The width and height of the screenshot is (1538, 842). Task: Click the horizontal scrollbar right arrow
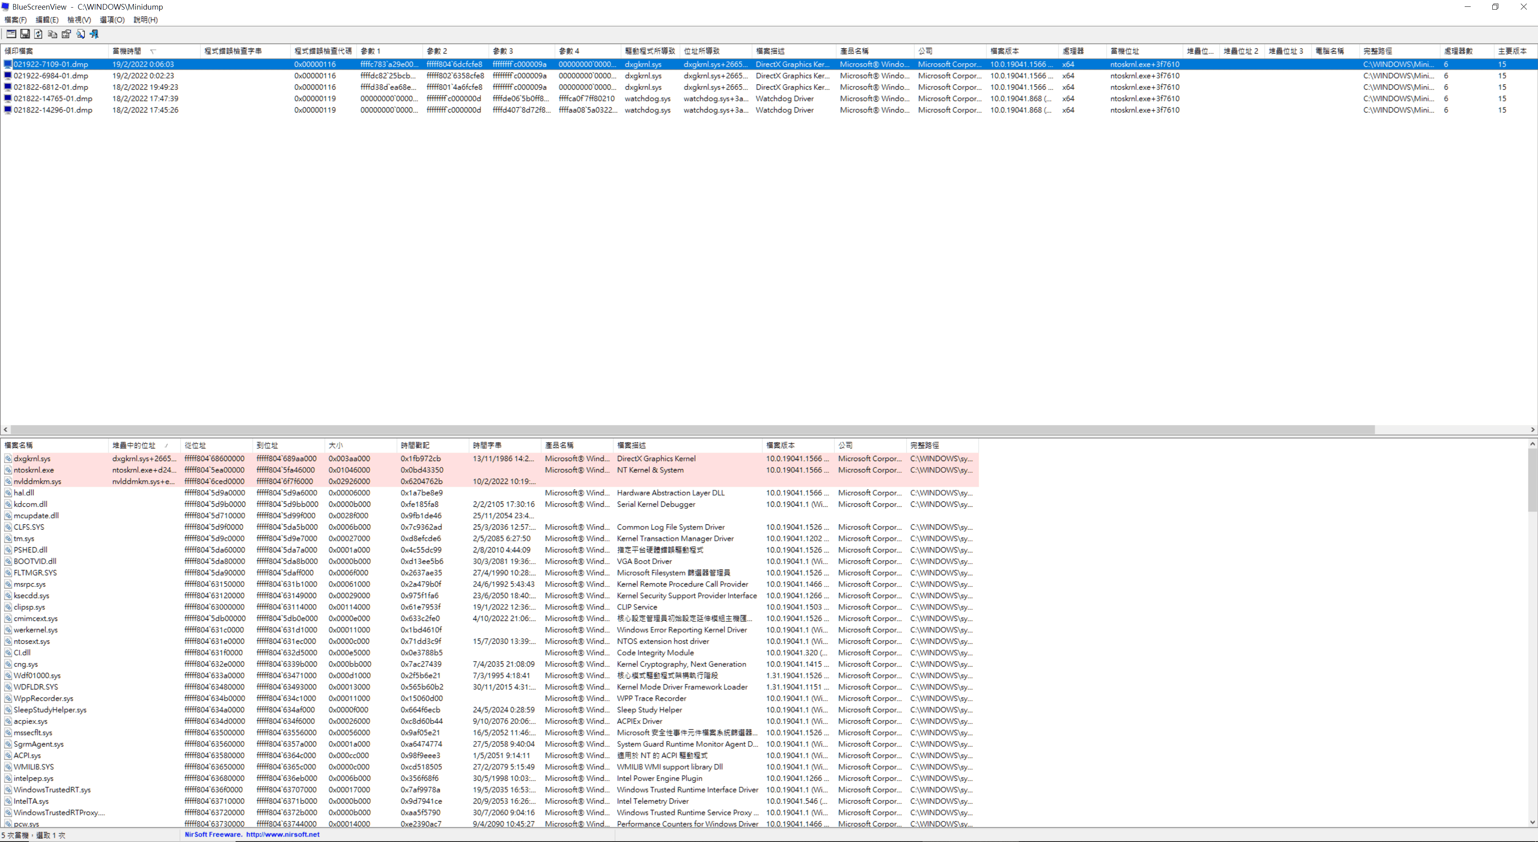click(x=1533, y=429)
